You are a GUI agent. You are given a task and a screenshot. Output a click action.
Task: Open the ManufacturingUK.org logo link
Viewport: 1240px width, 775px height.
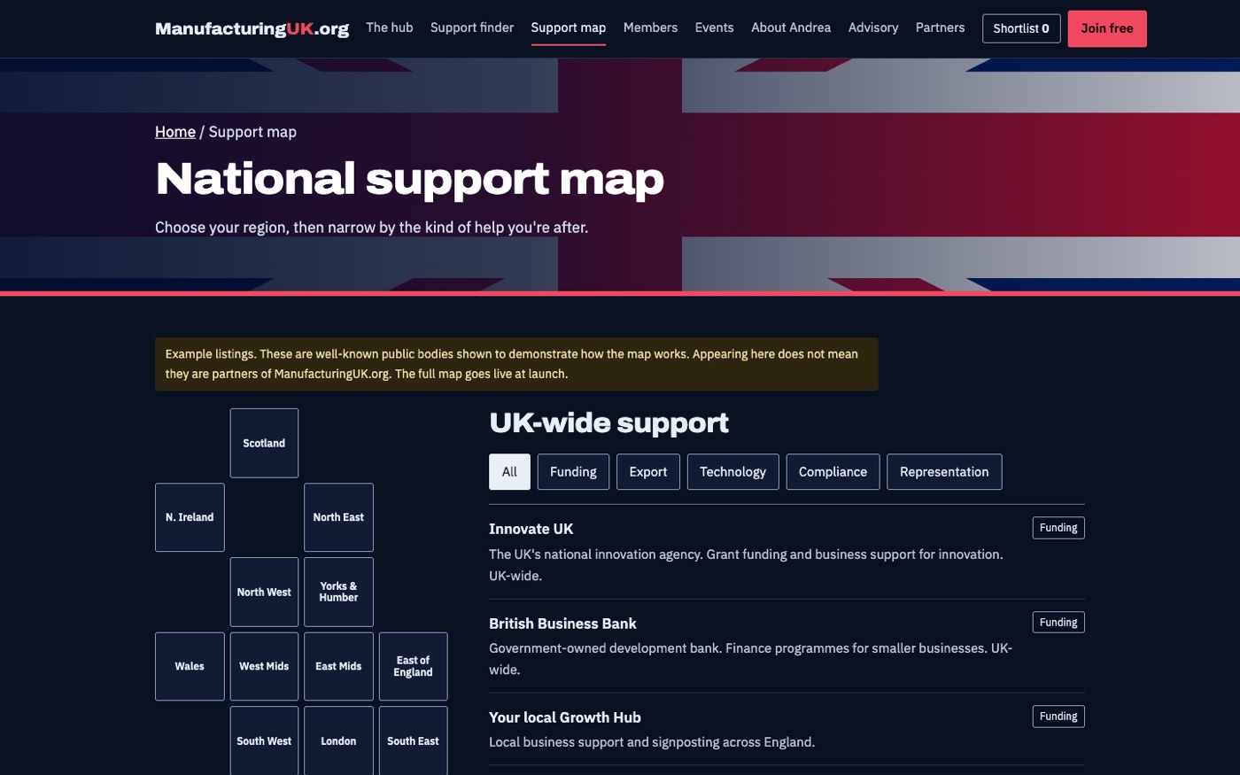[x=252, y=28]
